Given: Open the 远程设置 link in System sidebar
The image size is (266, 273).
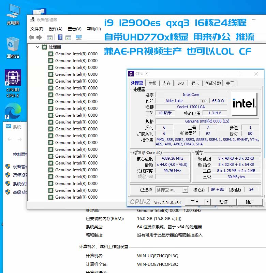Looking at the screenshot, I should click(x=20, y=175).
